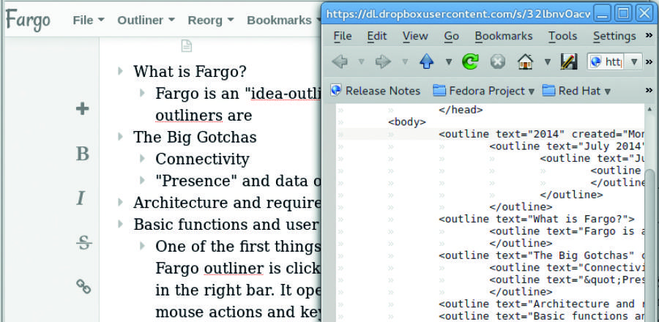
Task: Open the browser's File menu
Action: point(343,36)
